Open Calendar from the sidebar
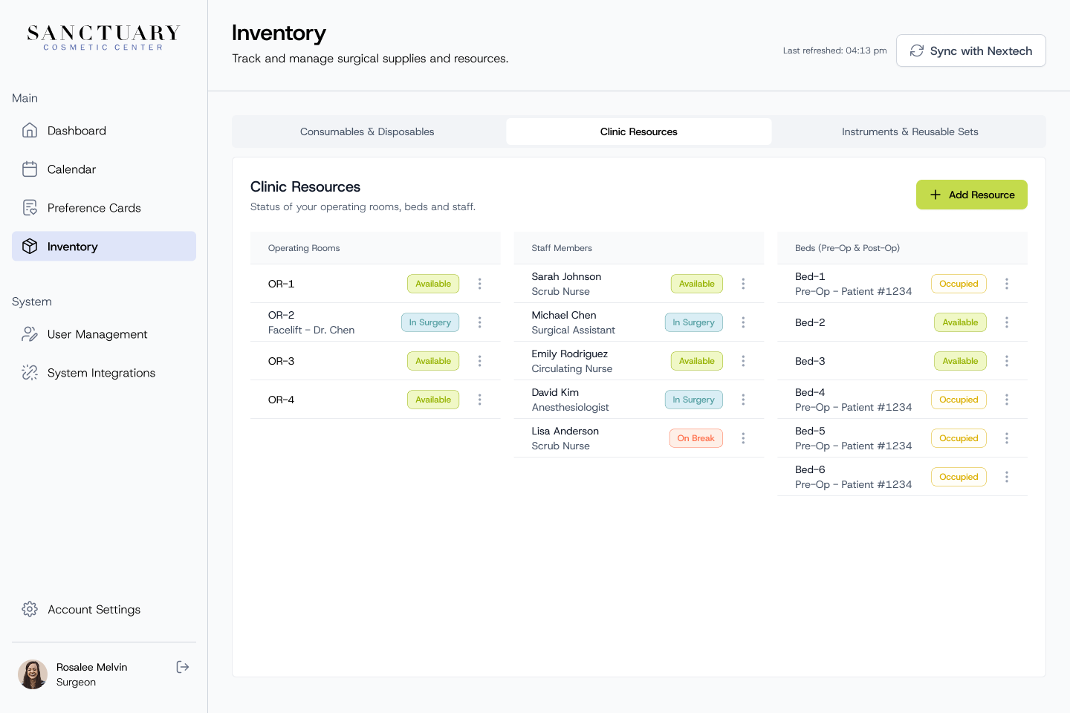1070x713 pixels. point(104,169)
